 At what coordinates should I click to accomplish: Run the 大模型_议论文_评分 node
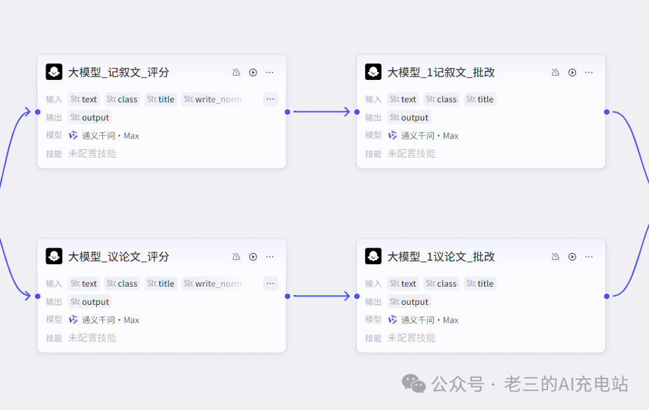coord(253,257)
